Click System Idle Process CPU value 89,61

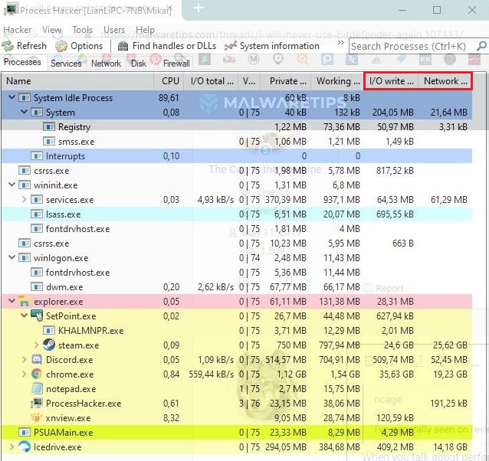(169, 97)
